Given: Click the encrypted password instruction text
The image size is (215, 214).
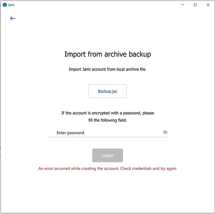Looking at the screenshot, I should pos(108,116).
